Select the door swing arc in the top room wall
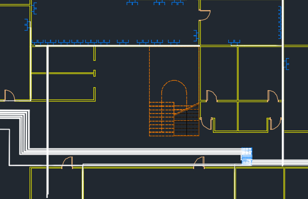Image resolution: width=308 pixels, height=199 pixels. coord(205,15)
